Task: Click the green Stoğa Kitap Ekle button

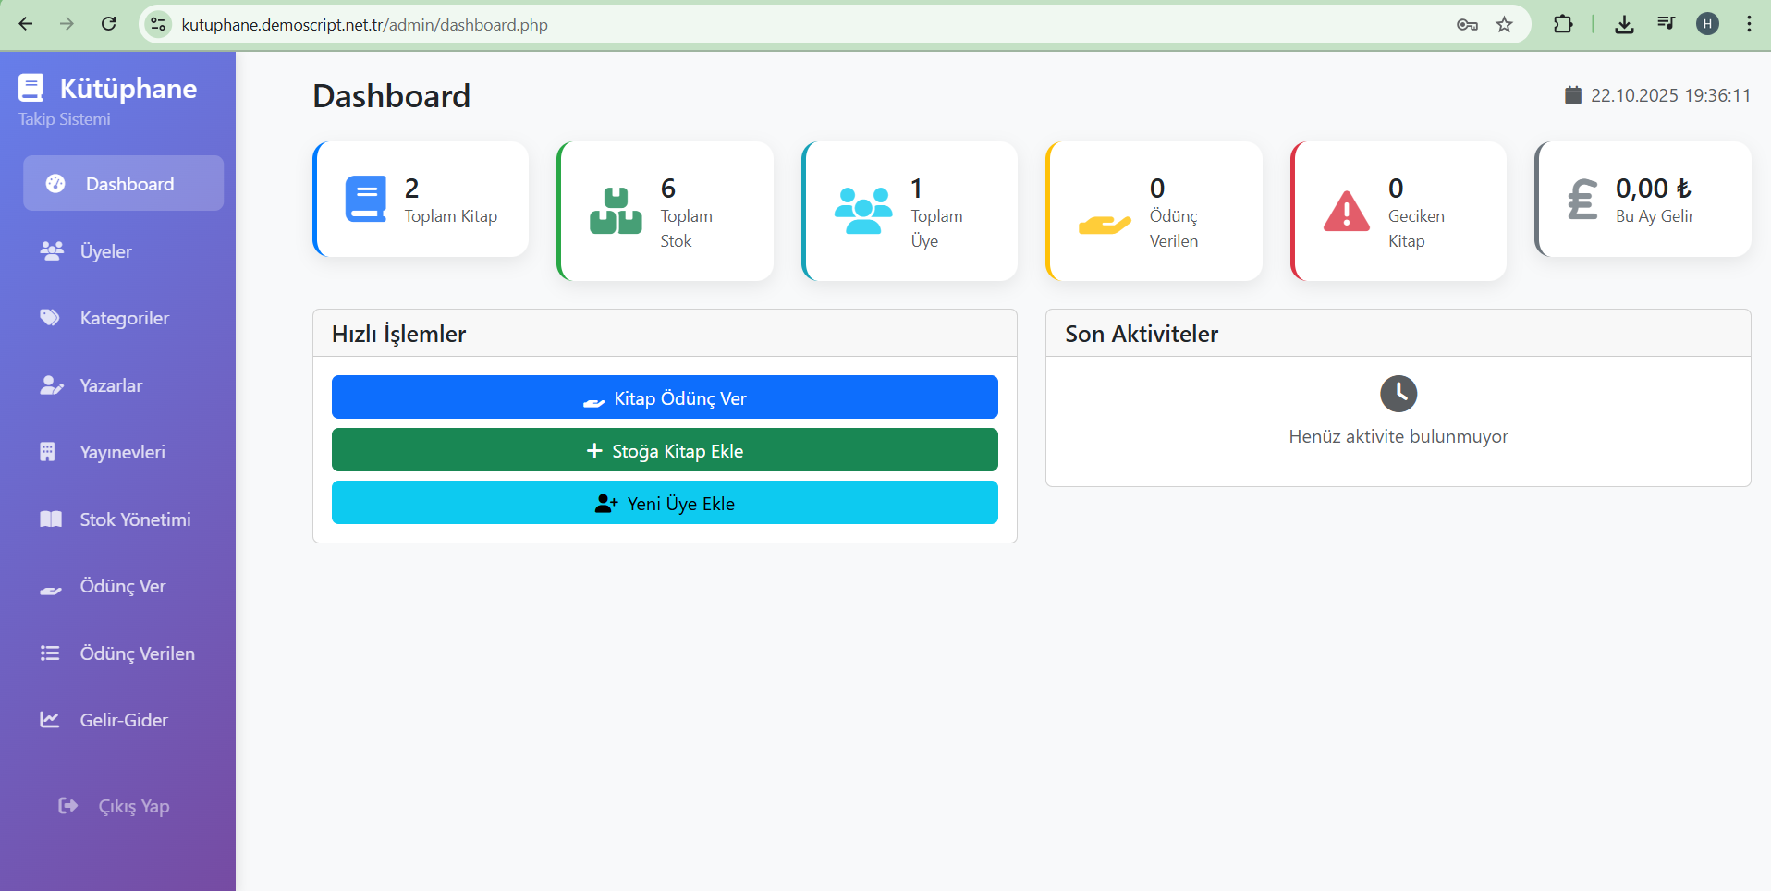Action: coord(665,450)
